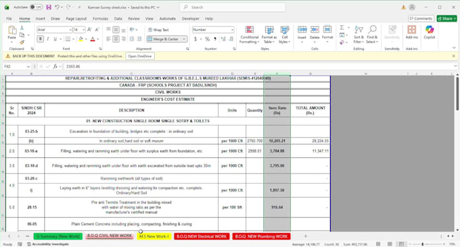The image size is (460, 247).
Task: Open Format as Table gallery
Action: tap(269, 35)
